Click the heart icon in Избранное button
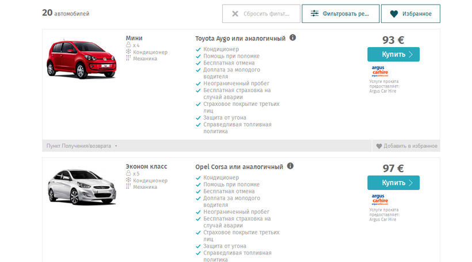This screenshot has width=472, height=262. pyautogui.click(x=394, y=14)
